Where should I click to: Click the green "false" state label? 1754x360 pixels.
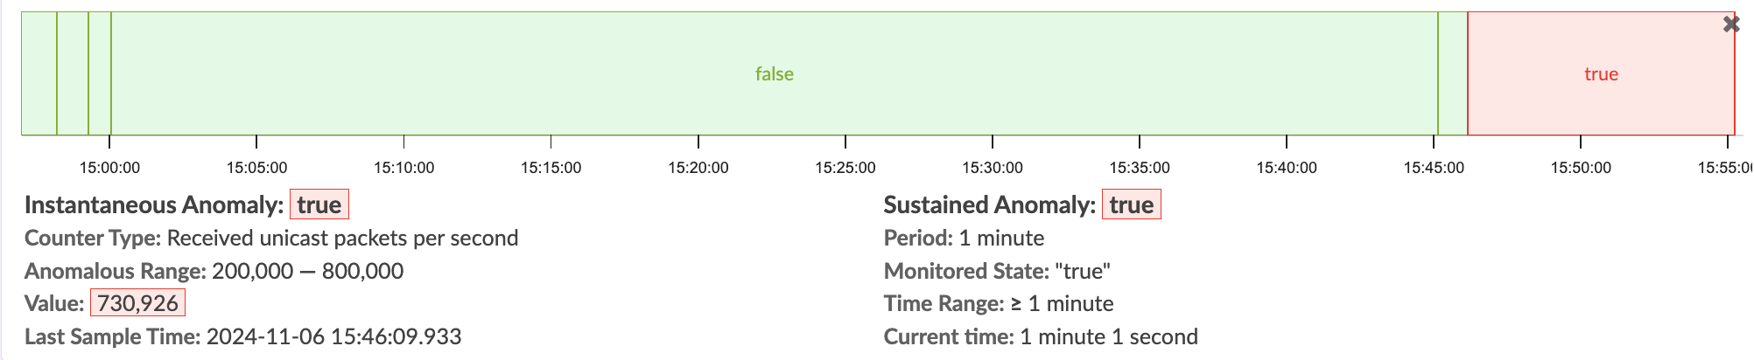click(774, 74)
